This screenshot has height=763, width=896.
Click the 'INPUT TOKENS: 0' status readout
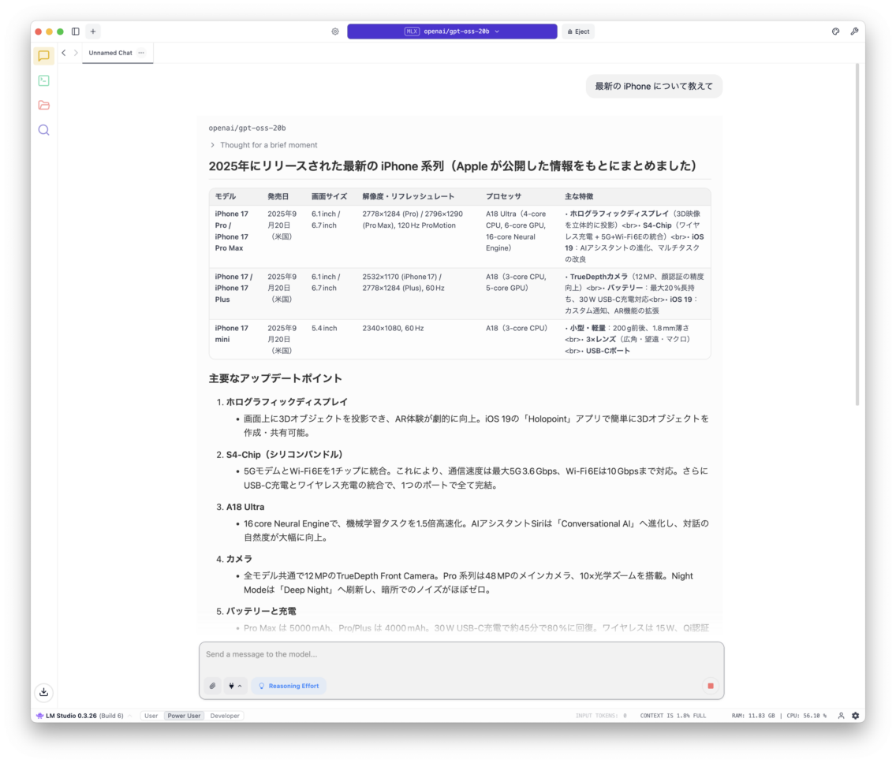[601, 716]
